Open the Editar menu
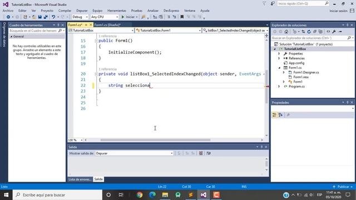Image resolution: width=356 pixels, height=200 pixels. 22,11
